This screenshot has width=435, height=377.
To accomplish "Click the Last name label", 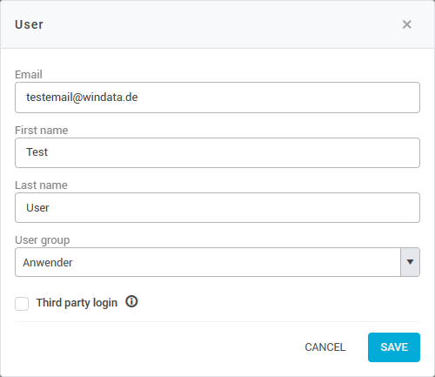I will click(41, 185).
